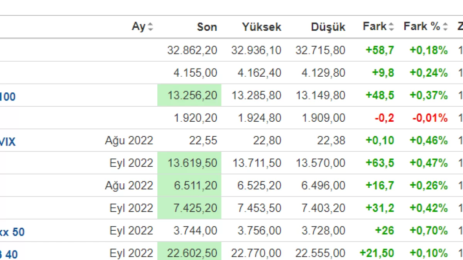Click the Son column header
Image resolution: width=463 pixels, height=260 pixels.
pyautogui.click(x=207, y=27)
